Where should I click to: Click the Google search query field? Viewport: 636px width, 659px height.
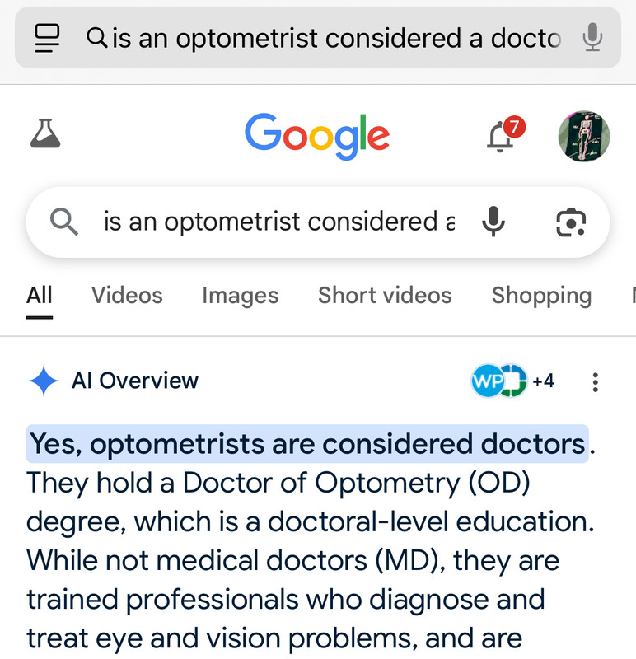coord(279,222)
